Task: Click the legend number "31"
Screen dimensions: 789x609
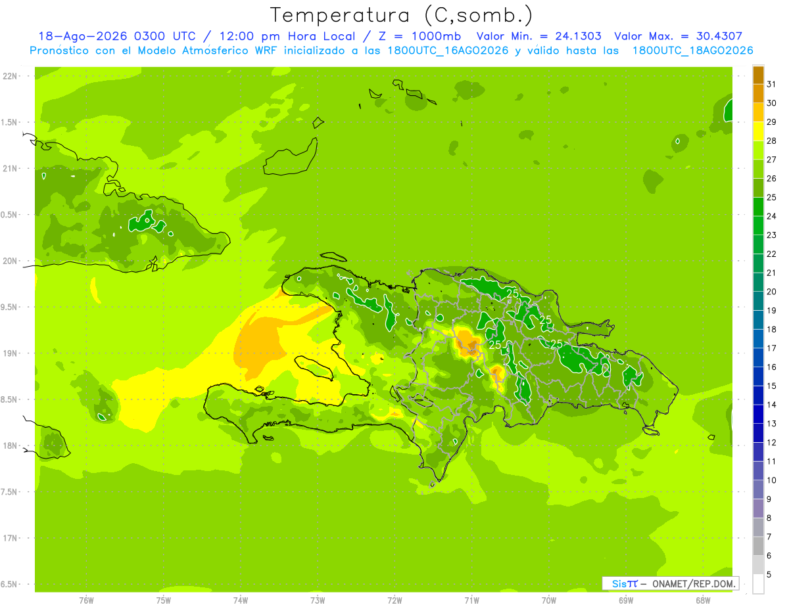Action: coord(771,84)
